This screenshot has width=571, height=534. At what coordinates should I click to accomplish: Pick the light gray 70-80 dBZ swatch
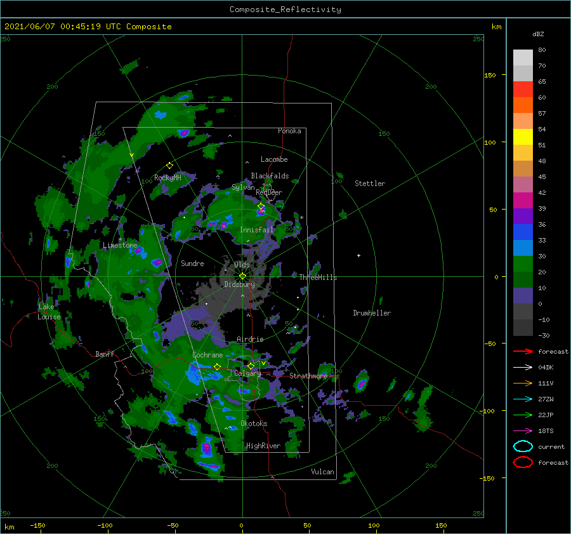523,58
